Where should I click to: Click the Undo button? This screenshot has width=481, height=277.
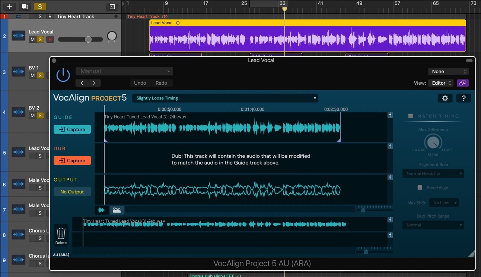tap(140, 83)
